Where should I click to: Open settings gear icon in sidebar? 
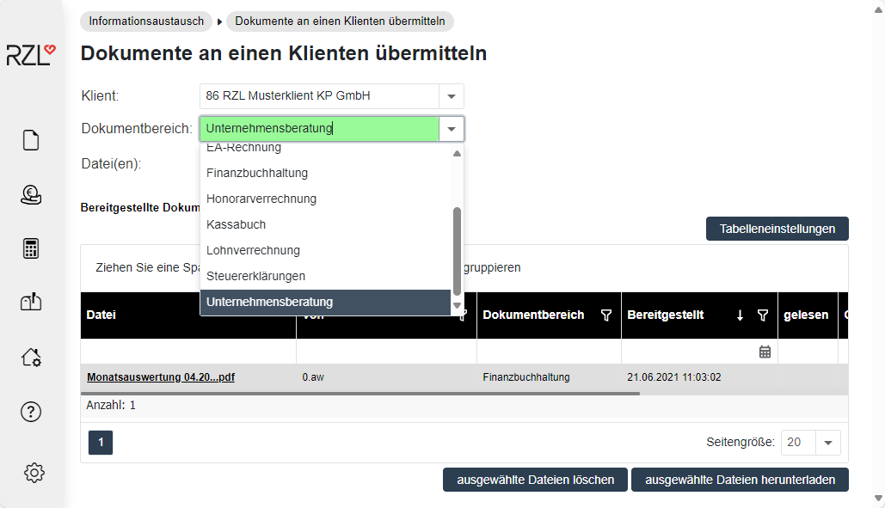click(x=34, y=472)
